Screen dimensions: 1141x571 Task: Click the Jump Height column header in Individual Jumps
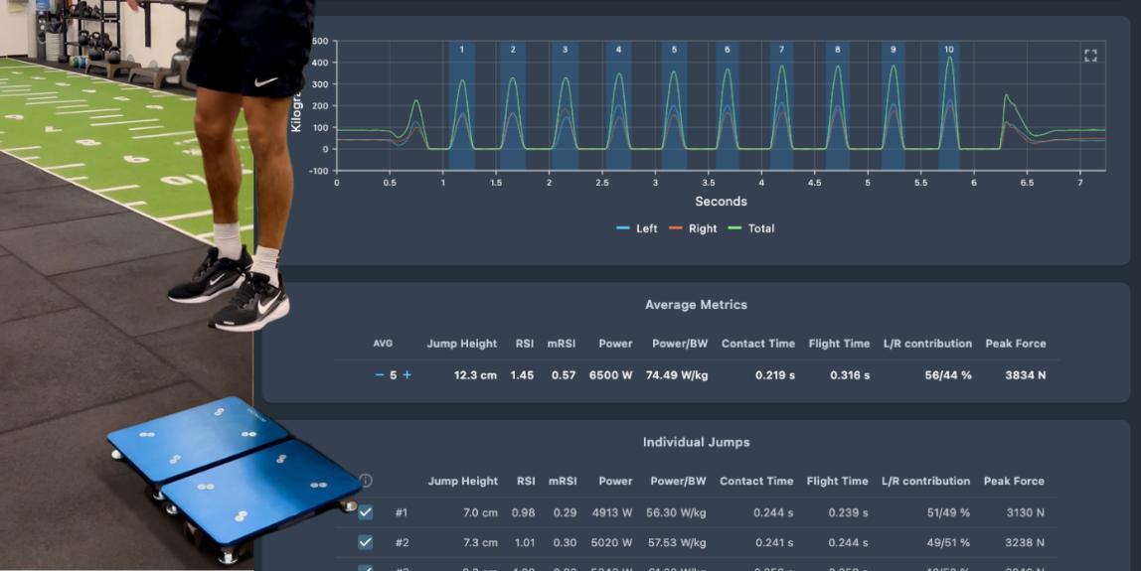[x=463, y=481]
